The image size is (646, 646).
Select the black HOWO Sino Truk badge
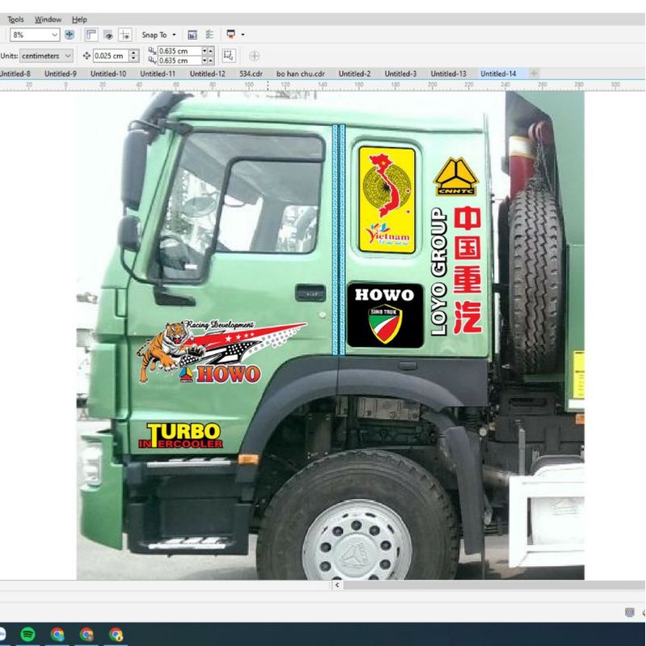pyautogui.click(x=385, y=315)
